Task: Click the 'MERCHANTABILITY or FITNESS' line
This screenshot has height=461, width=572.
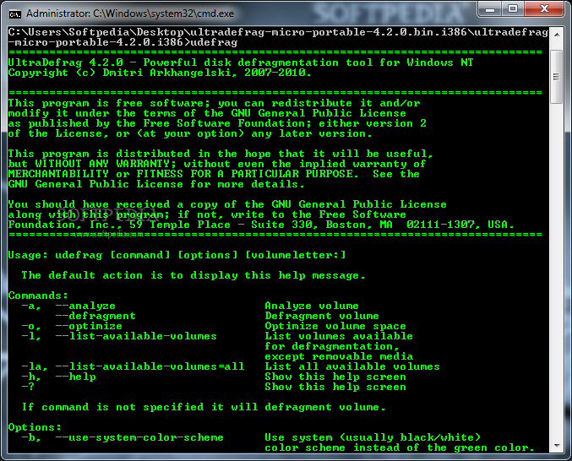Action: click(214, 174)
